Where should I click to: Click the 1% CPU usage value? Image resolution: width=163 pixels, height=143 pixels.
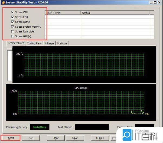[147, 114]
